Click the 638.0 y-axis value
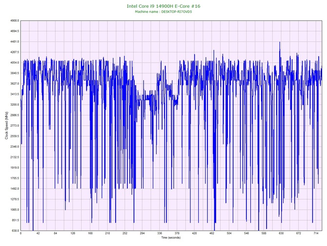Viewport: 327px width, 246px height. pos(15,231)
